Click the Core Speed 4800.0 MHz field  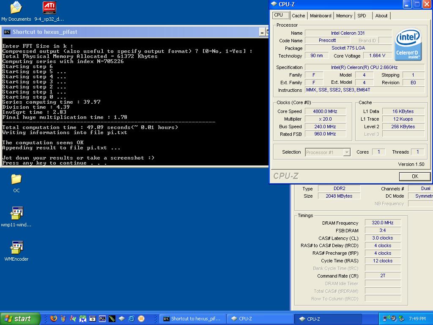pos(325,111)
